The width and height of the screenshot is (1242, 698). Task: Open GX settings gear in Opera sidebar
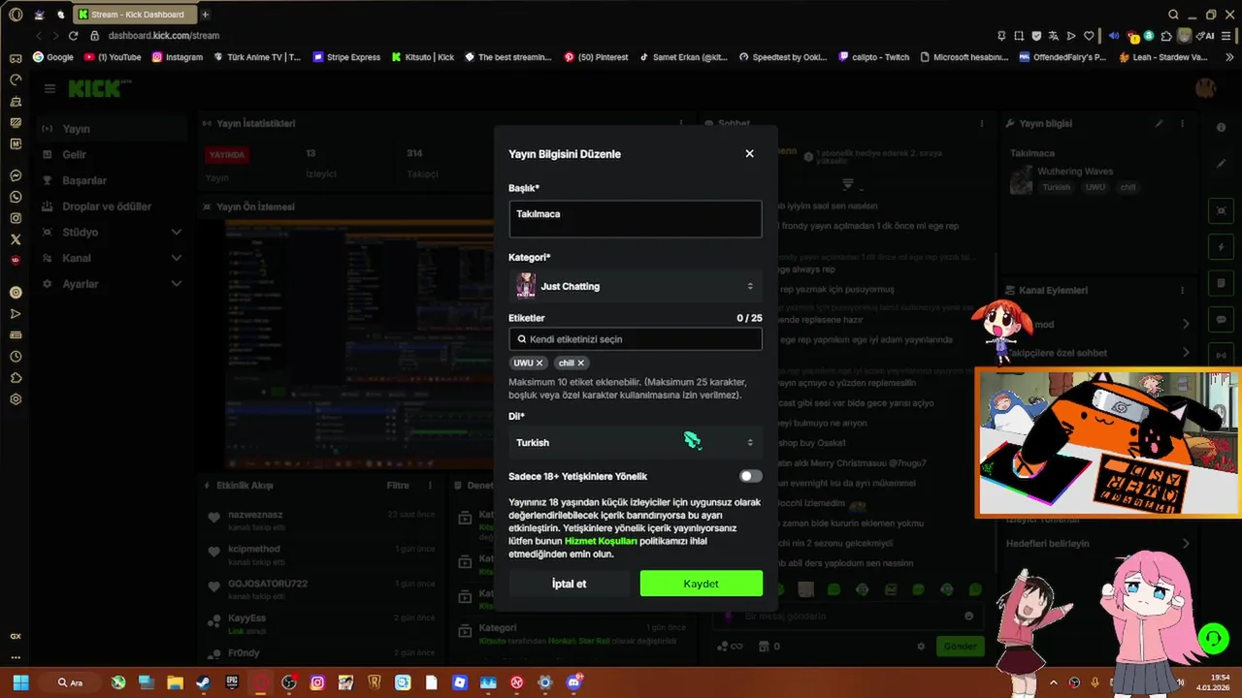(16, 399)
